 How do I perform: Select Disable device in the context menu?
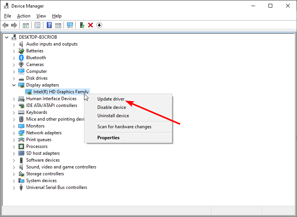[111, 107]
